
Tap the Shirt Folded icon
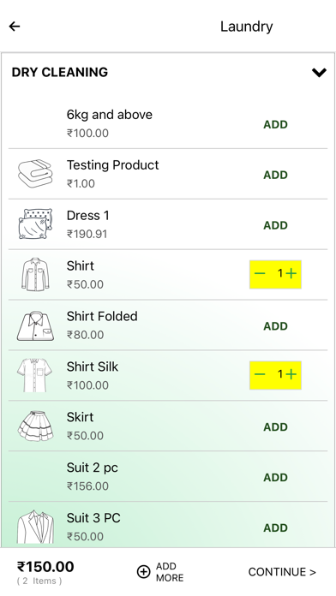[35, 325]
